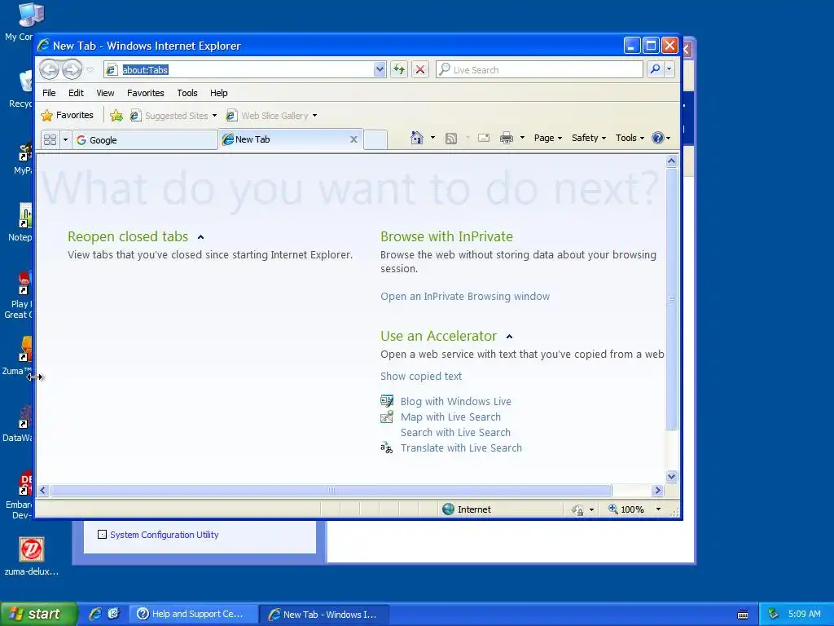
Task: Open the Tools menu in menu bar
Action: click(187, 93)
